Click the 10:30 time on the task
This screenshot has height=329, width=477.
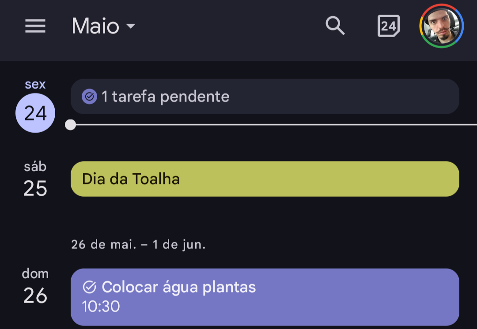pos(101,307)
